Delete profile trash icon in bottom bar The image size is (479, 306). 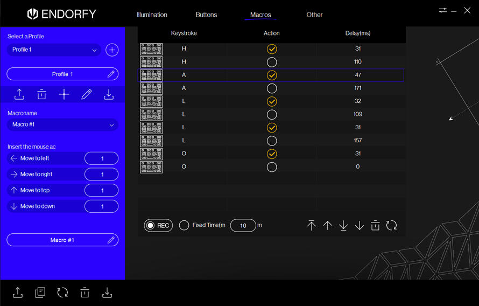(84, 293)
